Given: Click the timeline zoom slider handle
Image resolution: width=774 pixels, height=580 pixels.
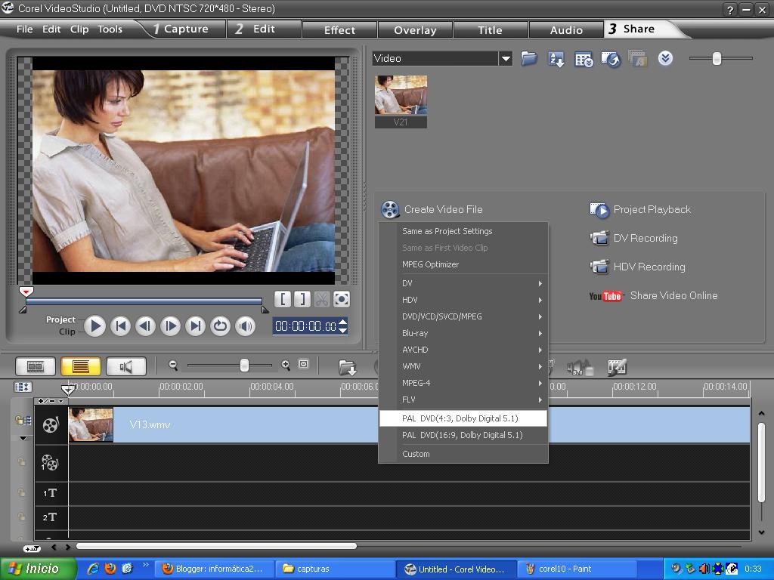Looking at the screenshot, I should tap(244, 365).
